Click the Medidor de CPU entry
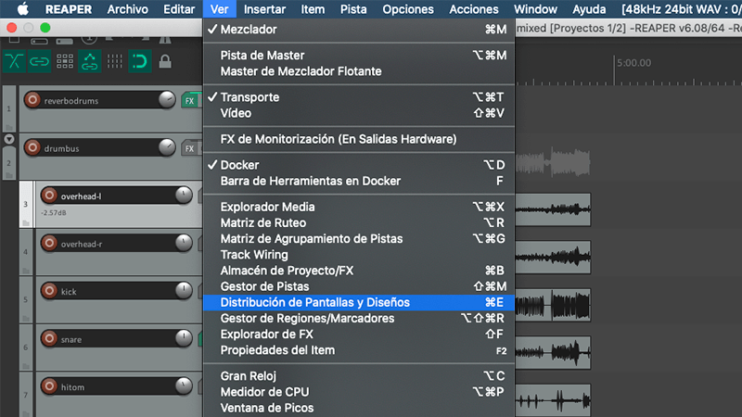The height and width of the screenshot is (417, 742). (264, 392)
